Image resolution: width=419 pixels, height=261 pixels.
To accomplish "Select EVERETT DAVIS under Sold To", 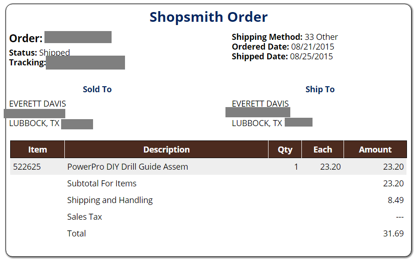I will pyautogui.click(x=38, y=104).
